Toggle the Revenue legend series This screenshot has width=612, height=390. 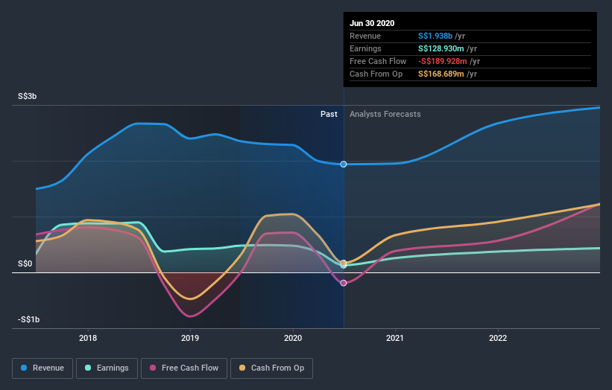point(42,368)
